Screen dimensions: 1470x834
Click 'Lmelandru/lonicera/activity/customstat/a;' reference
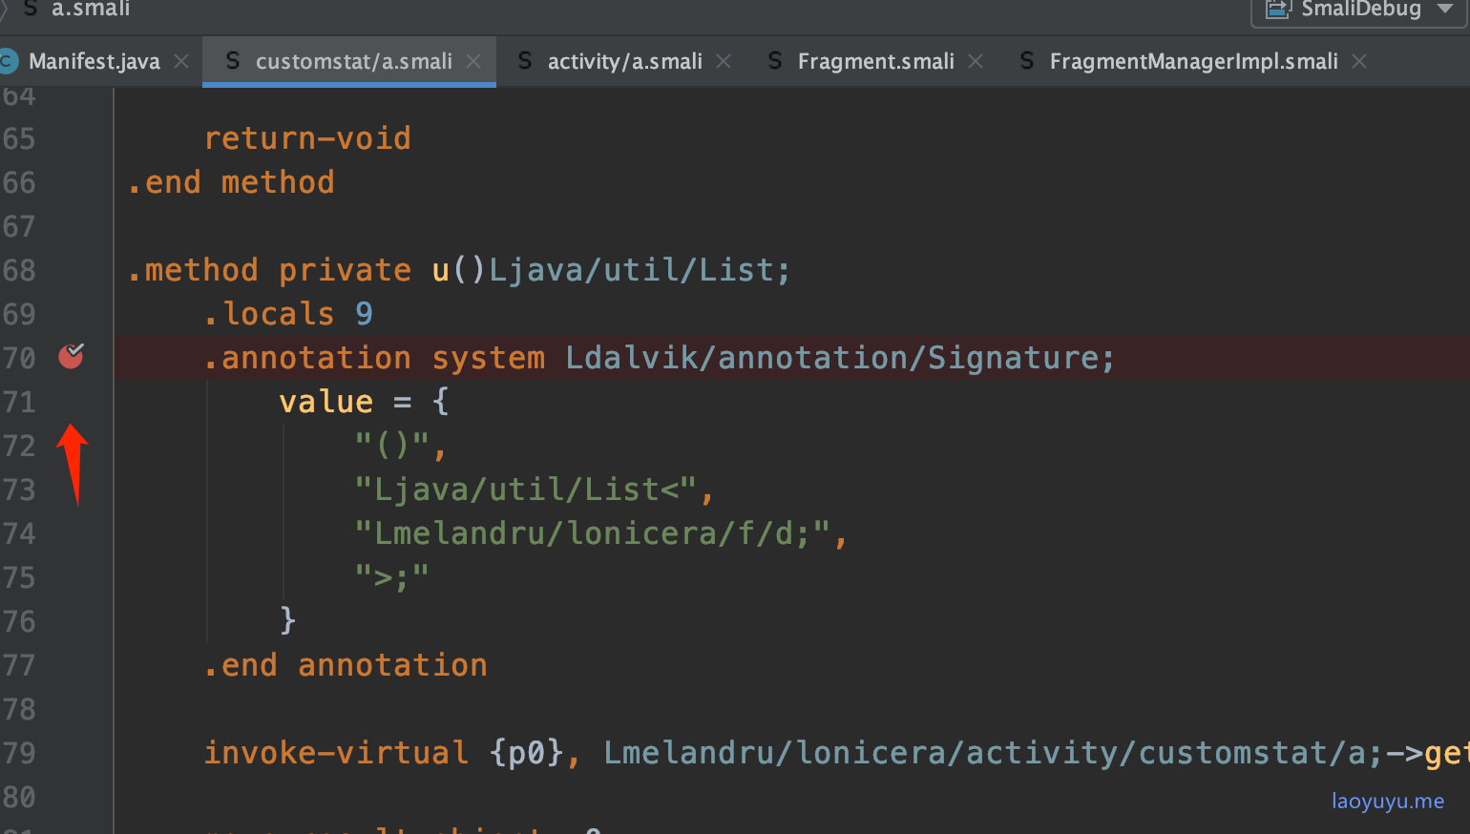click(x=993, y=753)
